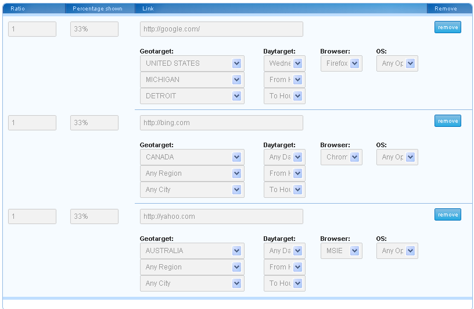Open Any City dropdown under AUSTRALIA

(x=192, y=283)
